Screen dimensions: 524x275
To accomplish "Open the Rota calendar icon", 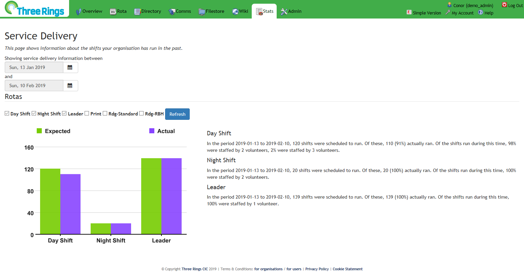I will click(113, 12).
